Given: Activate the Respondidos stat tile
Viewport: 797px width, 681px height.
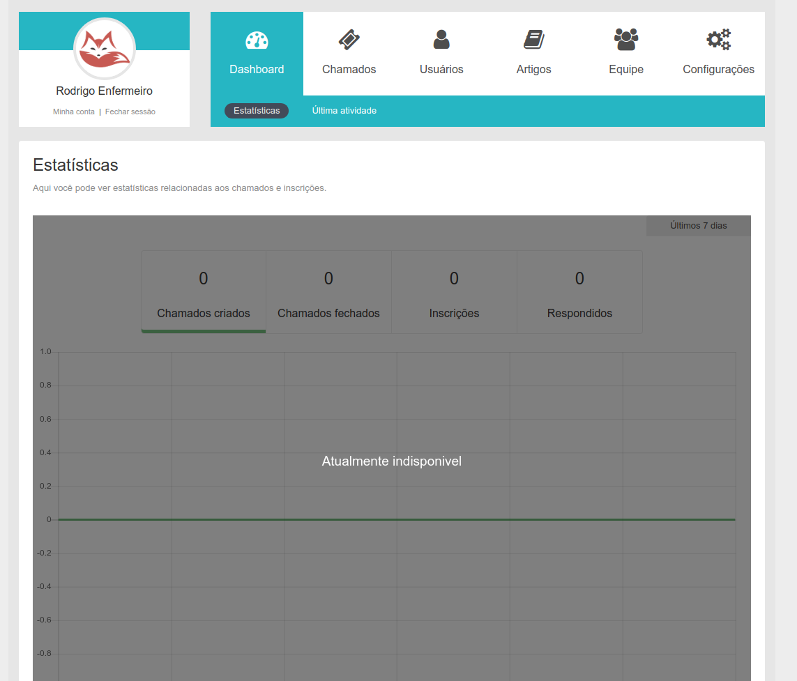Looking at the screenshot, I should pos(579,291).
